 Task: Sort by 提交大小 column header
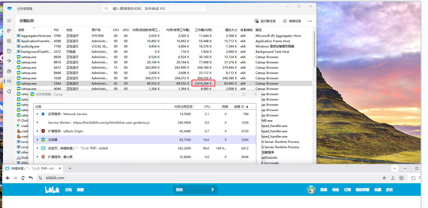[226, 30]
